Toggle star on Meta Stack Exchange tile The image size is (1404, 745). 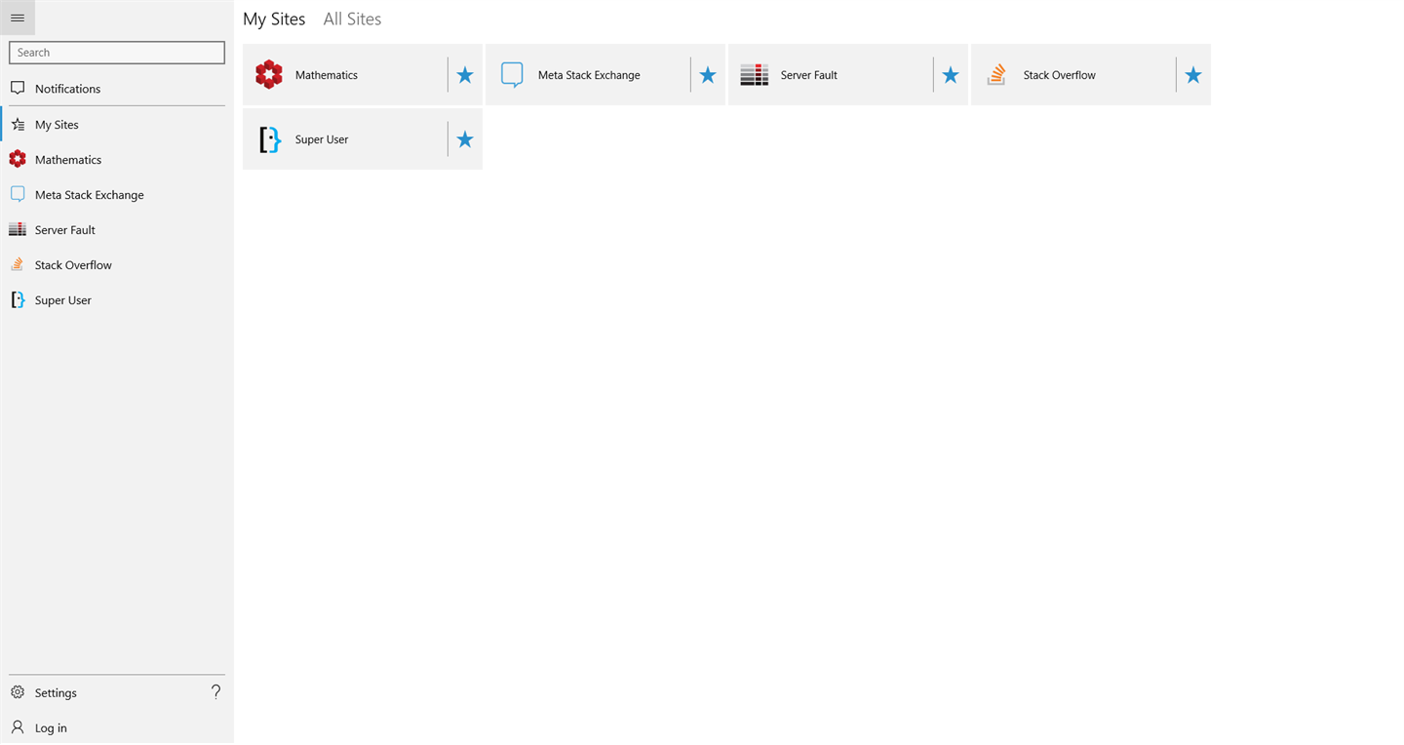coord(708,75)
